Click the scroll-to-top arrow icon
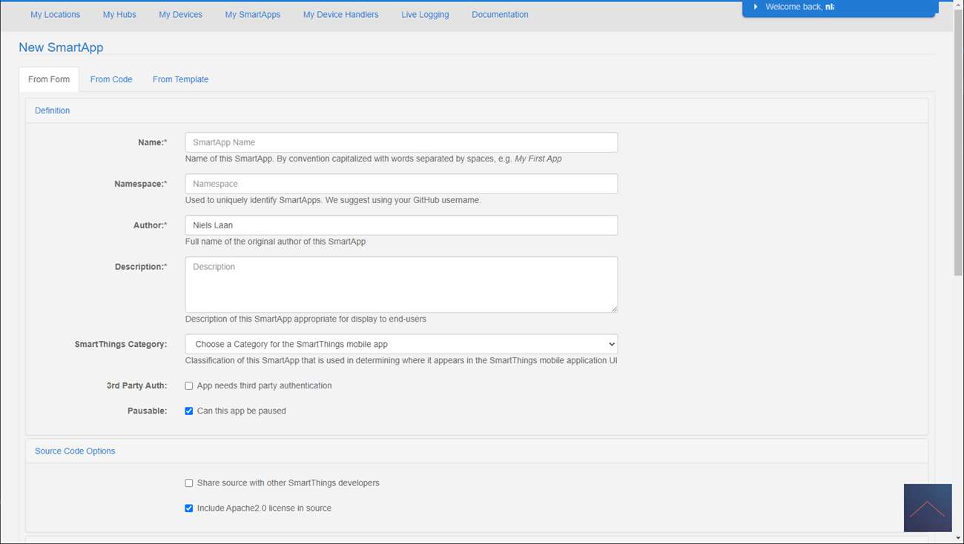Image resolution: width=964 pixels, height=544 pixels. [x=927, y=508]
